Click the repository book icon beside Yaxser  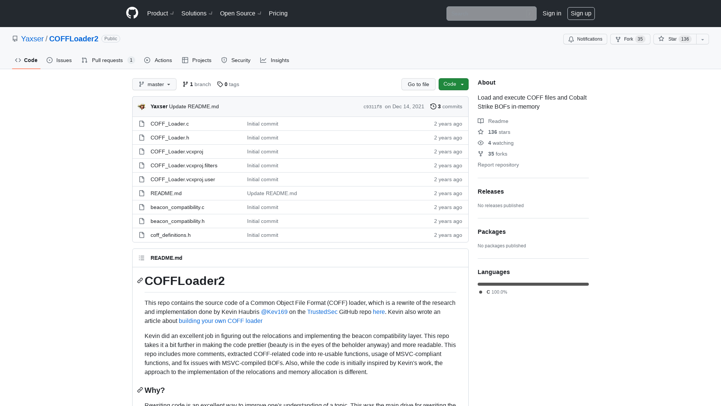(x=15, y=39)
